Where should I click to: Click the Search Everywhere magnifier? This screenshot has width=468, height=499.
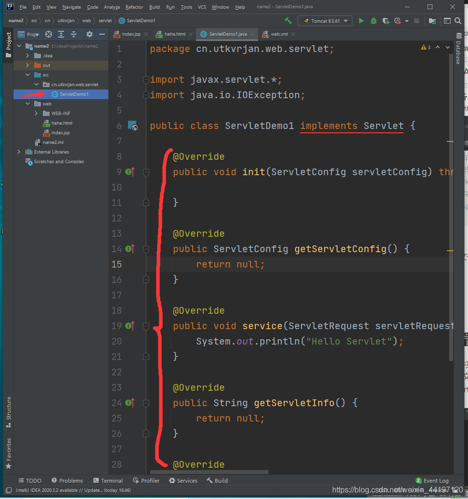point(458,21)
